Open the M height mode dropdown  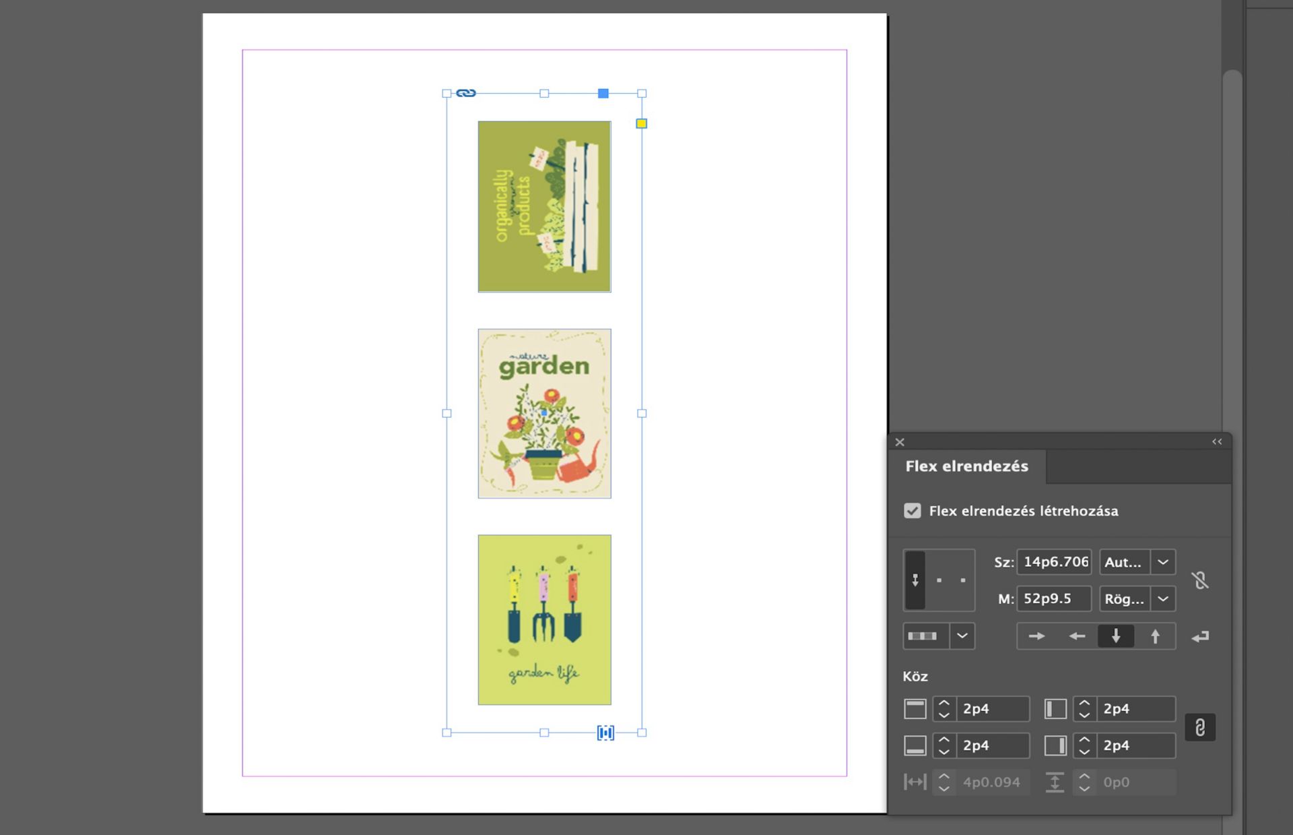[x=1163, y=598]
